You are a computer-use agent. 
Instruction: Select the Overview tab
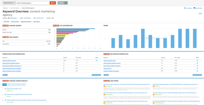point(6,21)
